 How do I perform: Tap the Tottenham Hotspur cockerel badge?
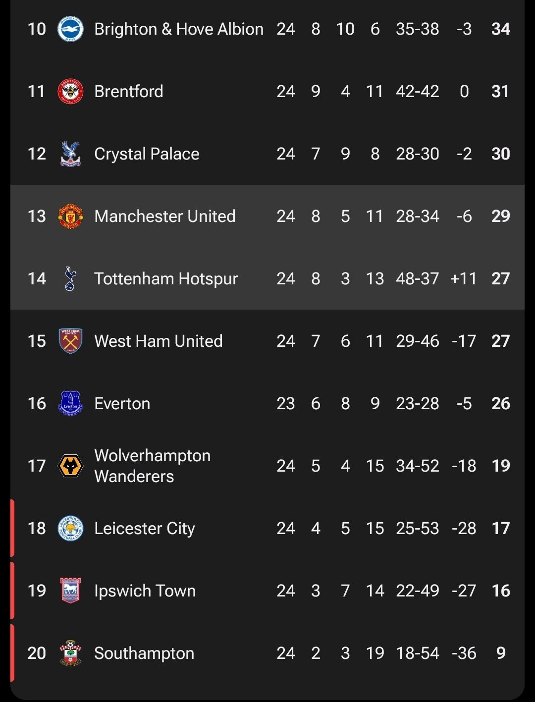point(70,278)
